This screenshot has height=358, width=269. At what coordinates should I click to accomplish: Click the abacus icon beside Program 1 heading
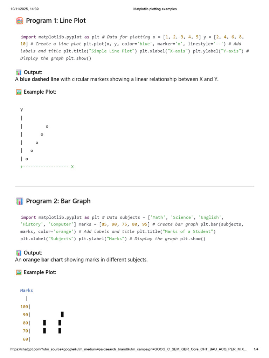(20, 21)
